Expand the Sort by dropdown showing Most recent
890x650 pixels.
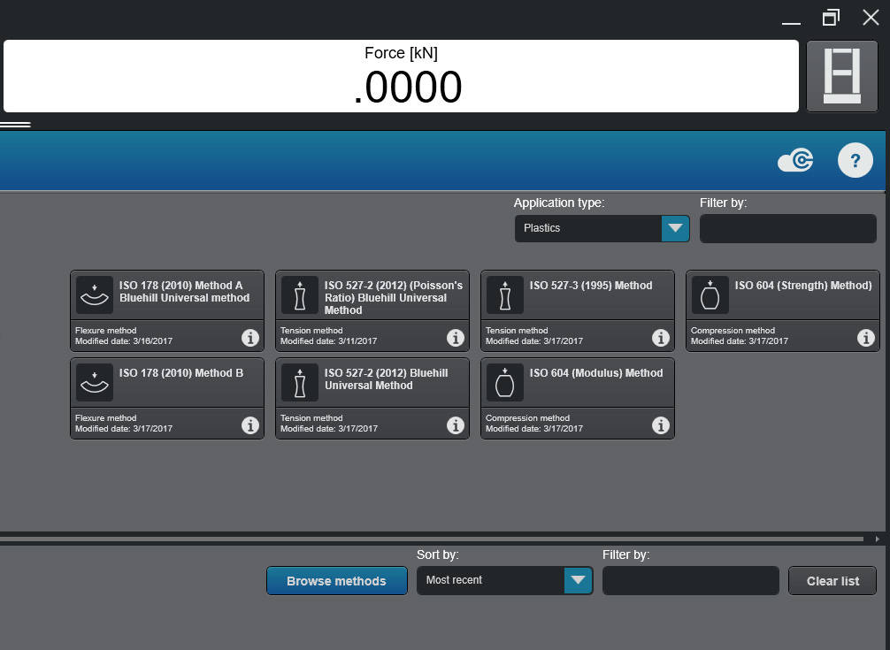point(578,580)
